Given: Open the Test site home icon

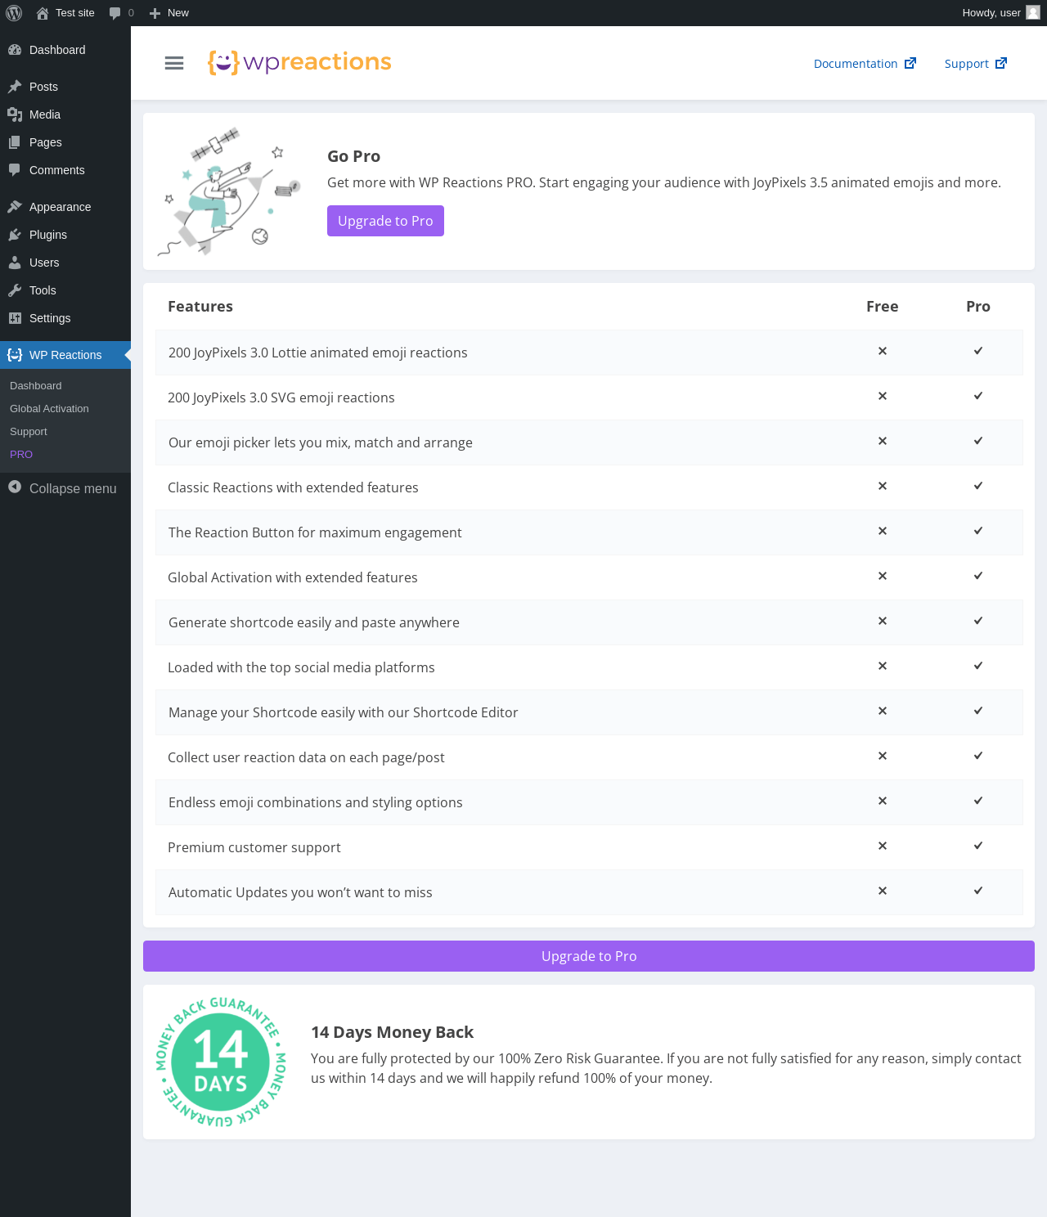Looking at the screenshot, I should click(x=43, y=13).
